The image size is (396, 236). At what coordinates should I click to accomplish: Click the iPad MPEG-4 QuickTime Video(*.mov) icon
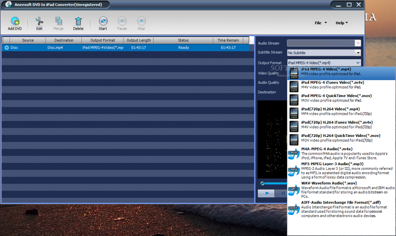294,100
